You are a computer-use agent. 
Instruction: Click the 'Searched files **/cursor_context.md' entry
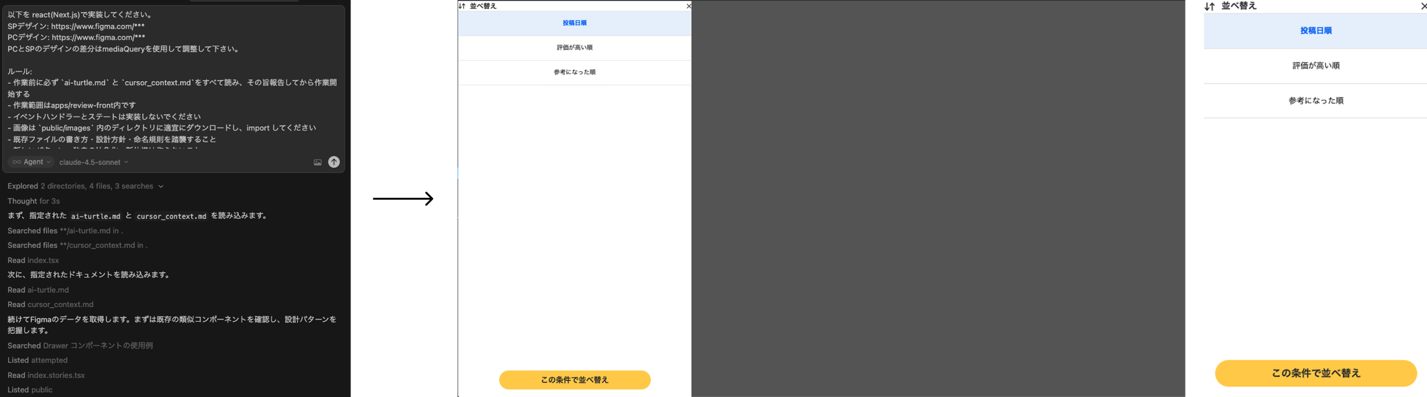click(78, 245)
